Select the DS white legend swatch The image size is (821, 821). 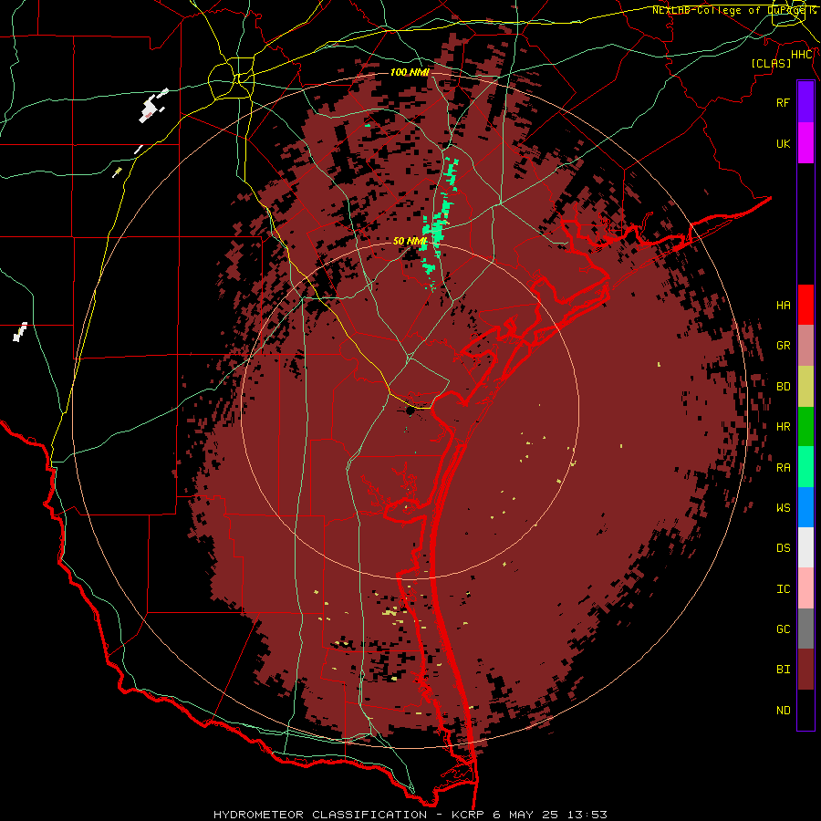click(x=805, y=547)
